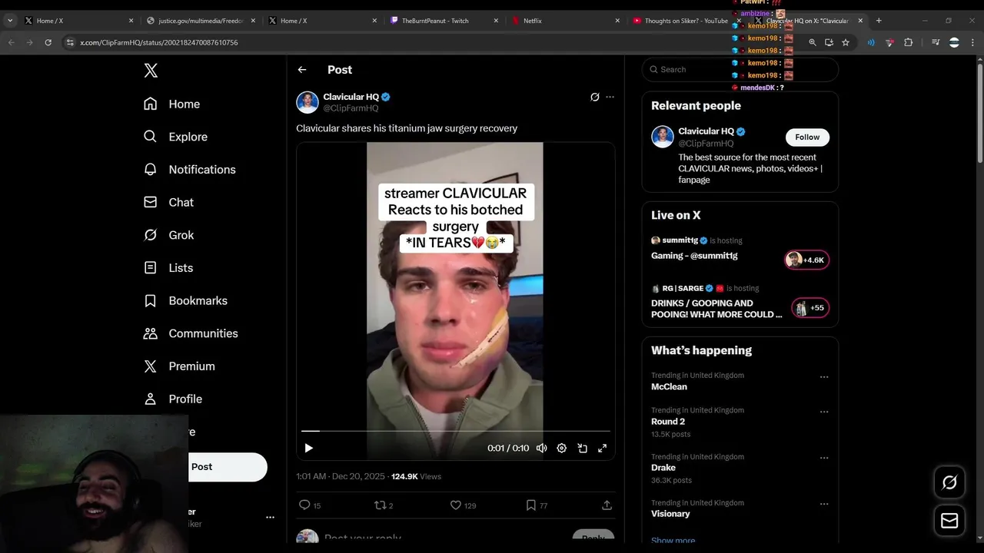The width and height of the screenshot is (984, 553).
Task: Open Notifications in the sidebar
Action: [190, 169]
